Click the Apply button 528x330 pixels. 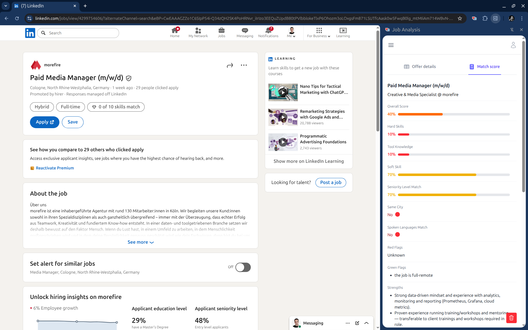pyautogui.click(x=45, y=122)
